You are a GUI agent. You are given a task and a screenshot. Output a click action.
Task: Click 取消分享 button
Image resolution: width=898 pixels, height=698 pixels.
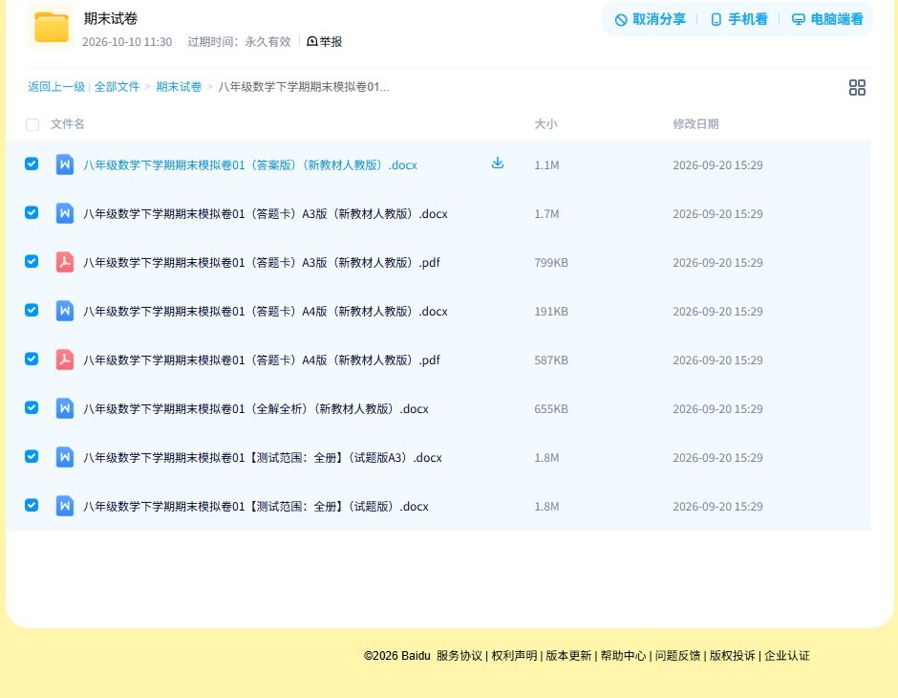[x=650, y=19]
